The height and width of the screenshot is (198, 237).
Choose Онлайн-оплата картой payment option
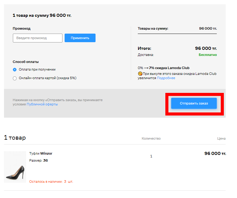coord(15,78)
